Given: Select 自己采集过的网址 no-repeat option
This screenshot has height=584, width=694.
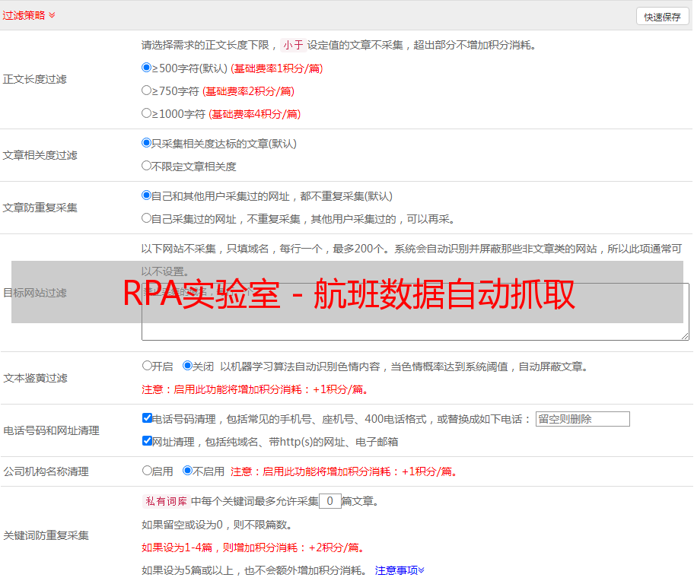Looking at the screenshot, I should pos(147,218).
